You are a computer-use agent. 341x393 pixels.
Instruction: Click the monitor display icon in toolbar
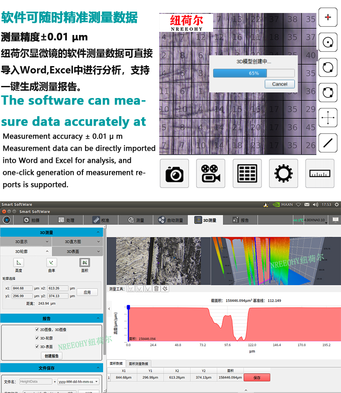pos(335,220)
